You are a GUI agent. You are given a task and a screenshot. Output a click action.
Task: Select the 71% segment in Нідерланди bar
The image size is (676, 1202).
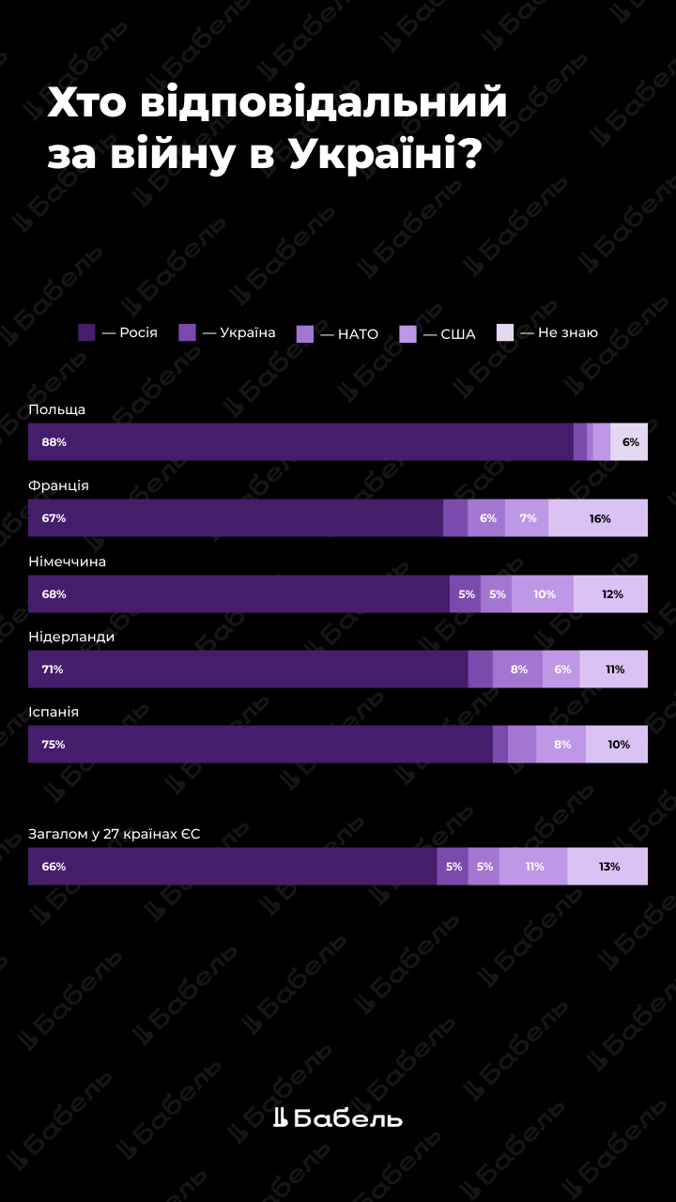[x=248, y=669]
